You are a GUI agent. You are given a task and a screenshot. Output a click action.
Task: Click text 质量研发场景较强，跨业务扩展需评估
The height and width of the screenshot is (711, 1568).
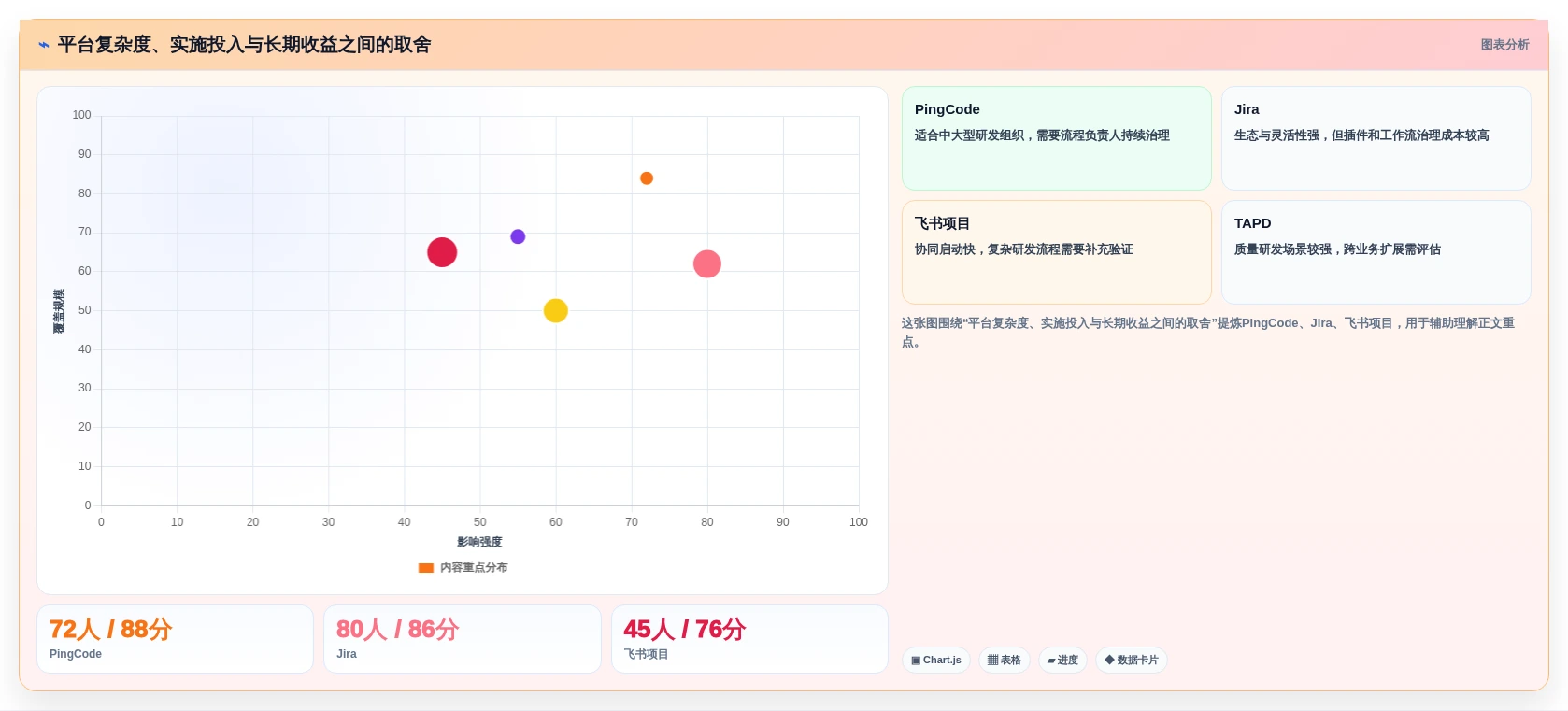(1337, 249)
